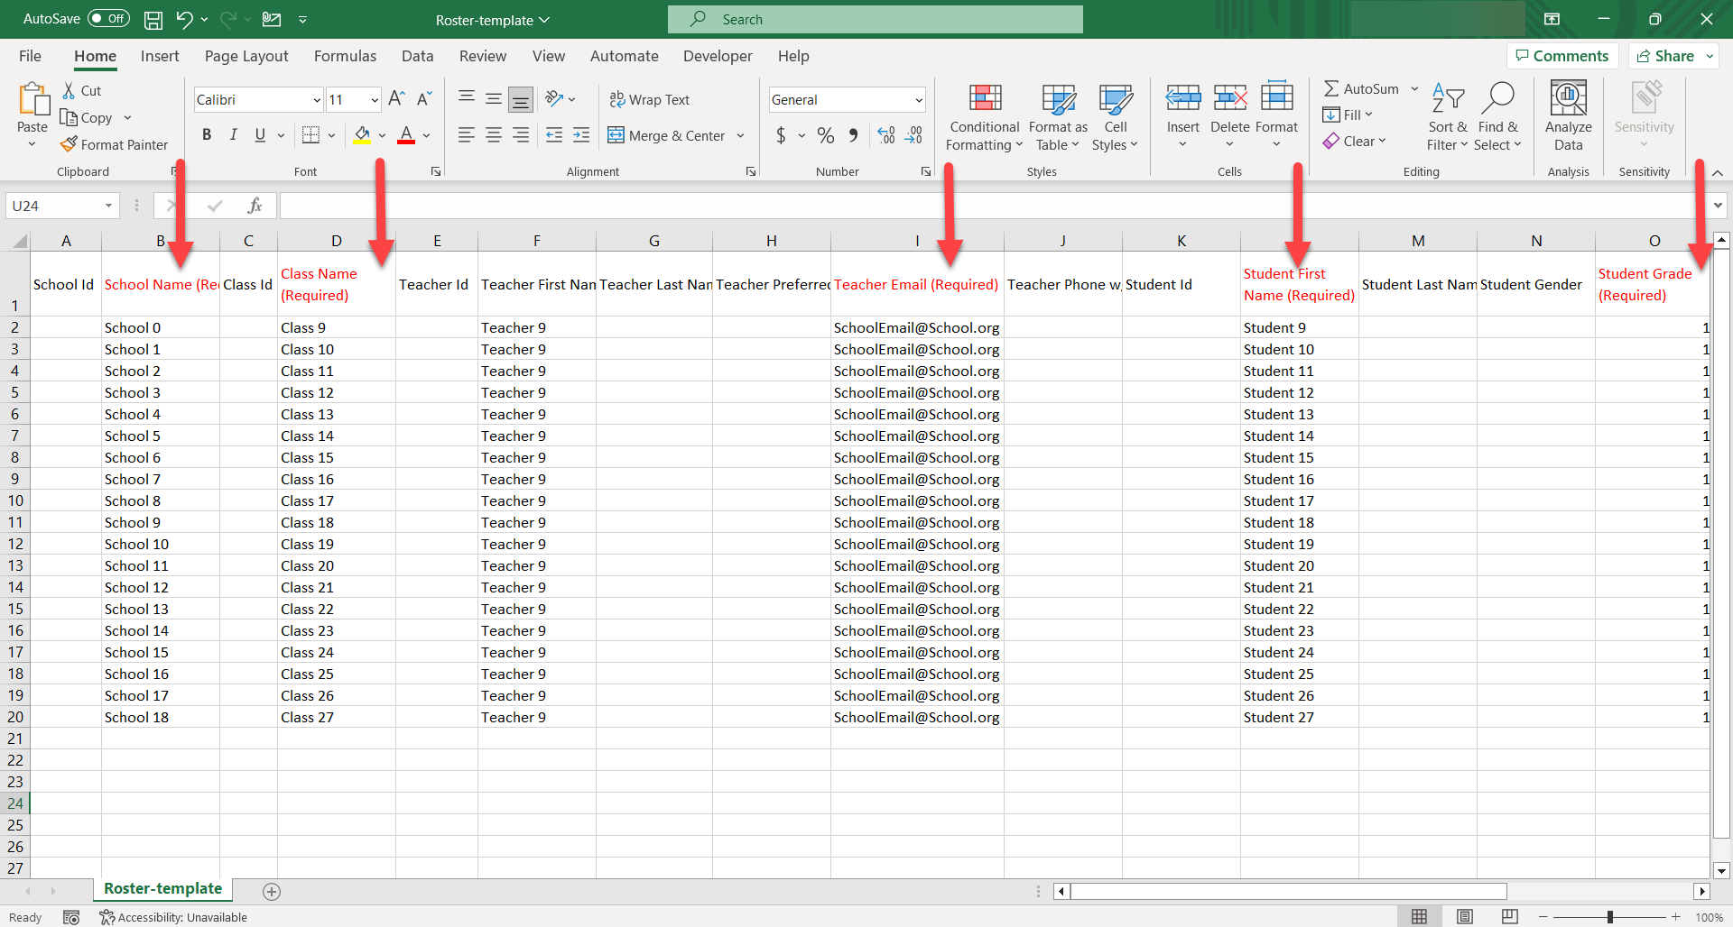Toggle Bold formatting
Viewport: 1733px width, 927px height.
[x=207, y=135]
